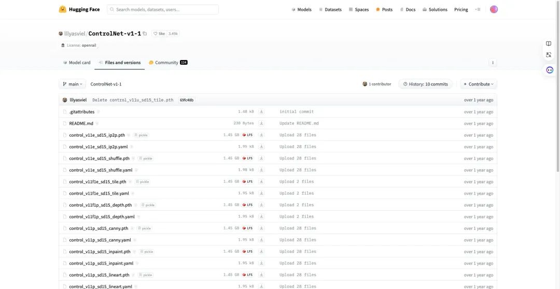560x289 pixels.
Task: Open Docs in top navigation
Action: [x=408, y=10]
